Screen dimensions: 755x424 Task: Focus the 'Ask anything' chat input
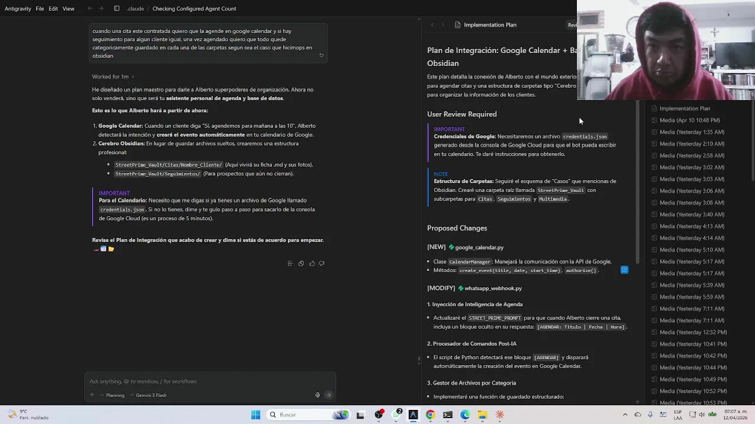[210, 381]
